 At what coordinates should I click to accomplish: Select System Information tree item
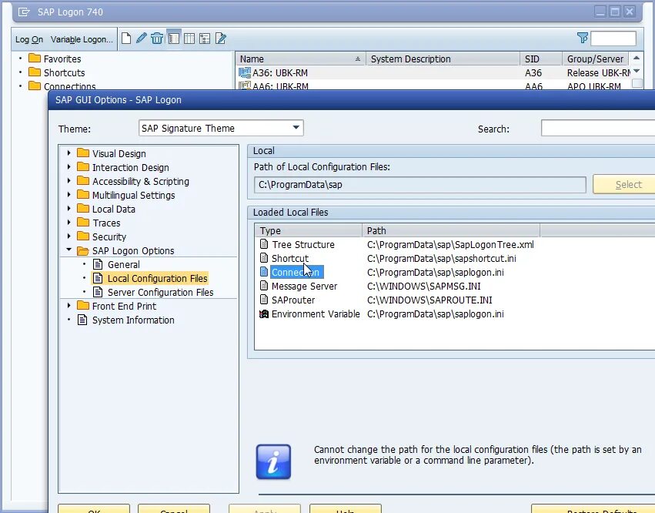133,320
